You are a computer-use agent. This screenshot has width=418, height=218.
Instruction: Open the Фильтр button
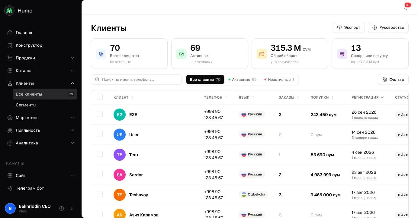(393, 80)
